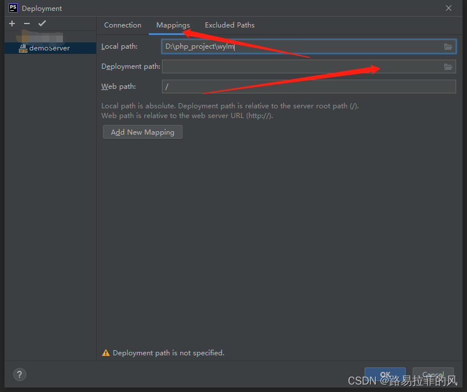Viewport: 467px width, 392px height.
Task: Click the 'Local path:' label
Action: tap(120, 46)
